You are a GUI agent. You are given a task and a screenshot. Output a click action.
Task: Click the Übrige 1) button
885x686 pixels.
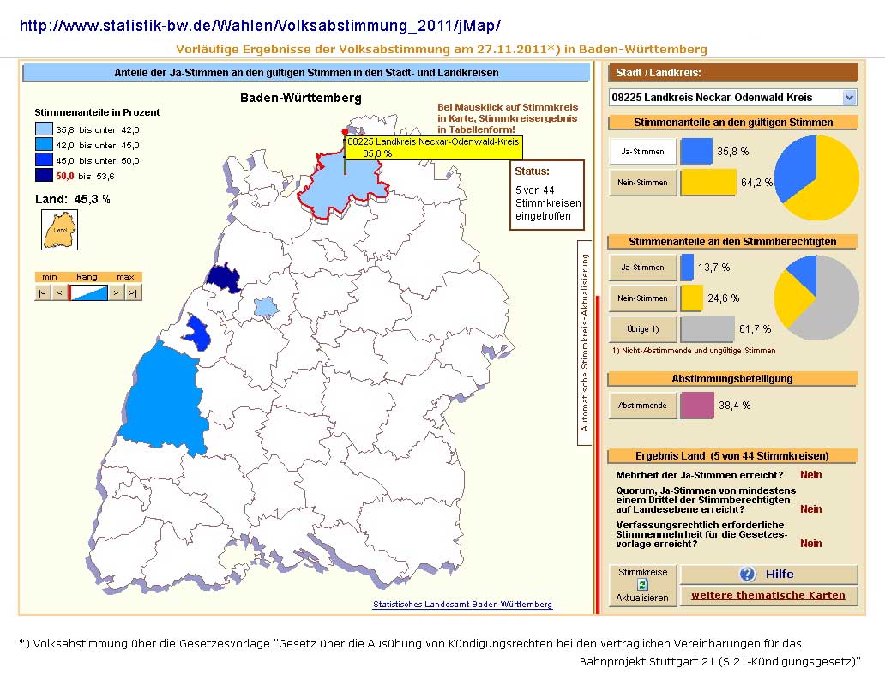(x=643, y=329)
